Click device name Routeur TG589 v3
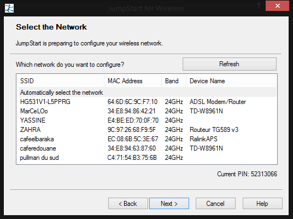The width and height of the screenshot is (293, 219). pyautogui.click(x=214, y=130)
